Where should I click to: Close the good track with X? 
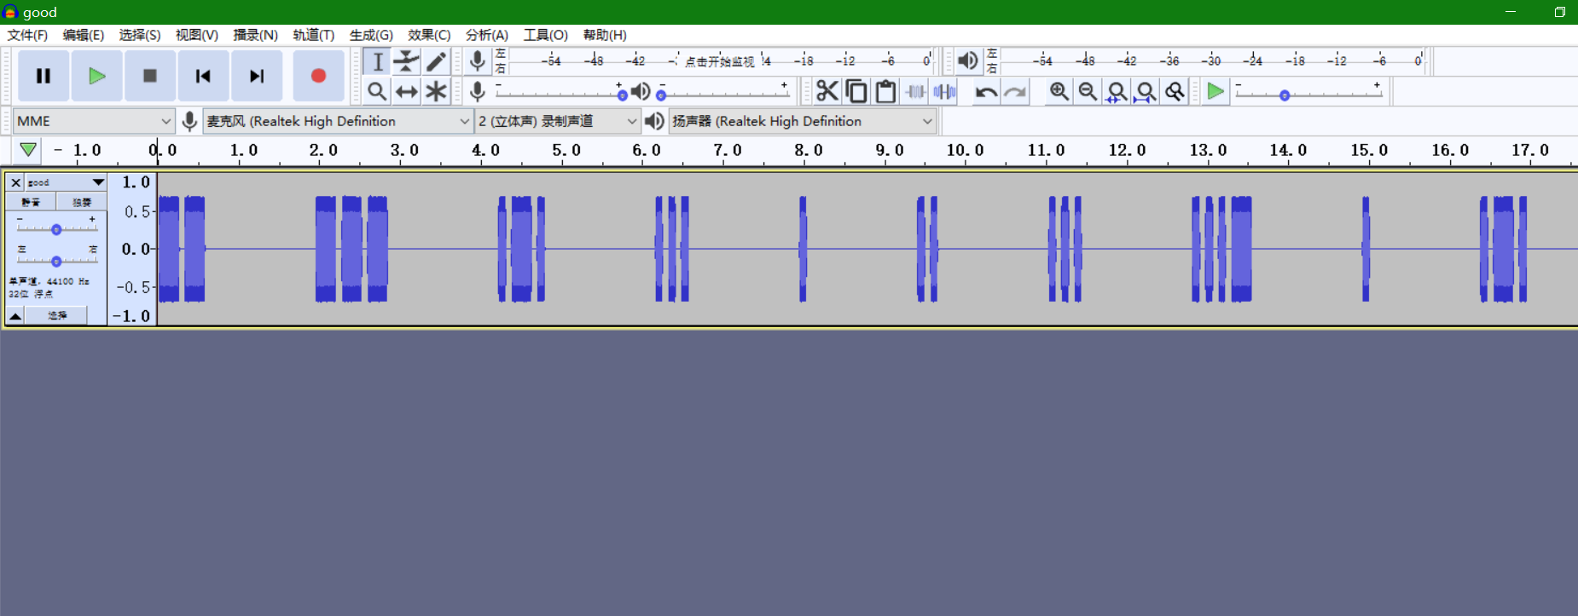[15, 182]
